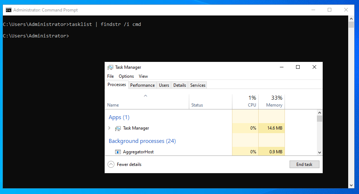Screen dimensions: 359x194
Task: Open the Options menu
Action: click(x=126, y=76)
